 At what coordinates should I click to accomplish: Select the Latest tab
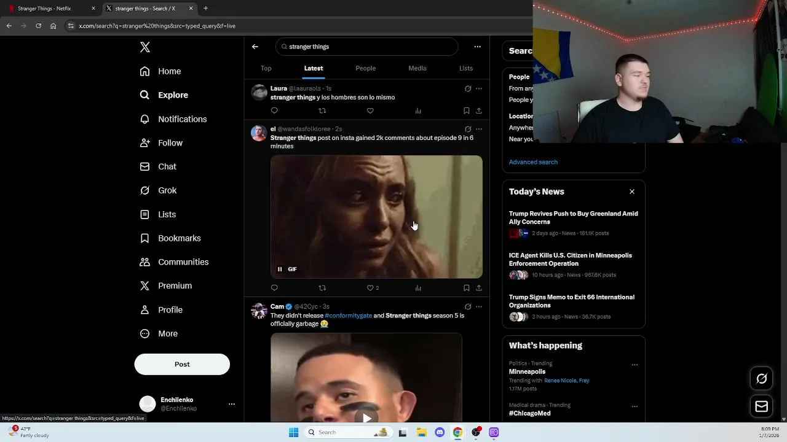(x=314, y=68)
